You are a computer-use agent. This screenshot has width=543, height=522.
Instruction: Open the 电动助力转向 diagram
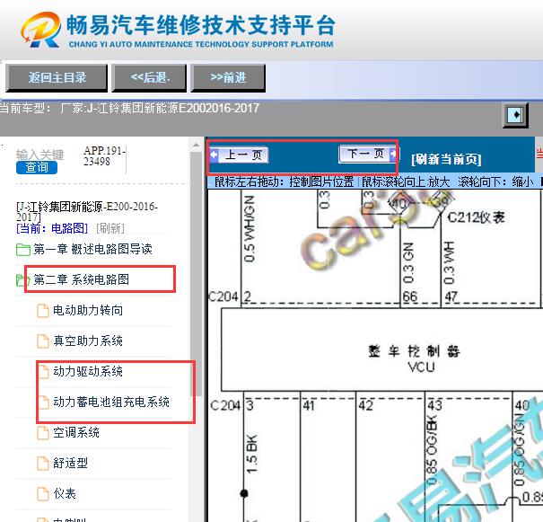pos(88,310)
